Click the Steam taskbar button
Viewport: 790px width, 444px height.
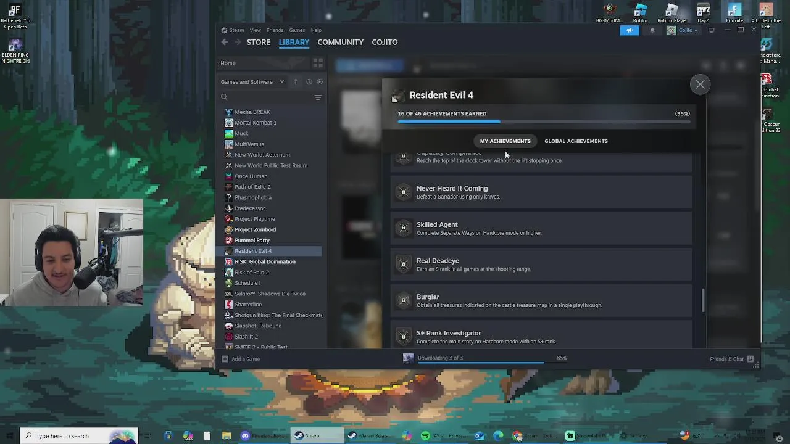[317, 436]
